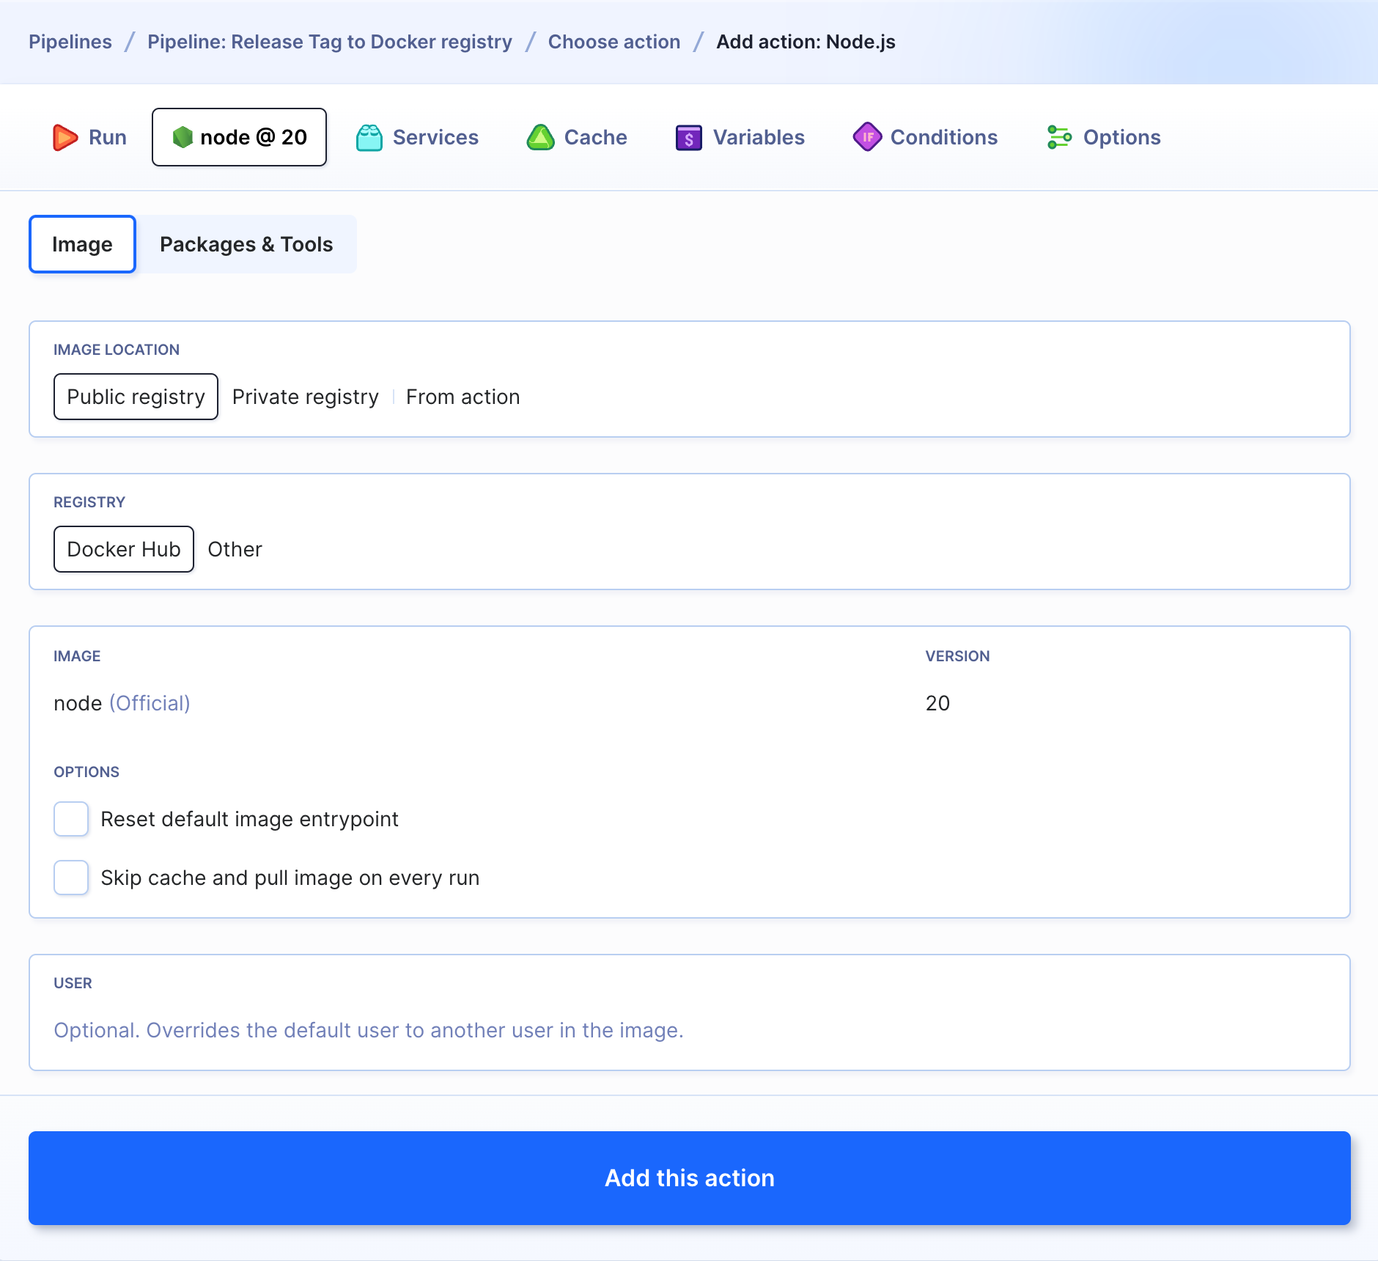1378x1261 pixels.
Task: Go to the Cache tab
Action: (x=577, y=137)
